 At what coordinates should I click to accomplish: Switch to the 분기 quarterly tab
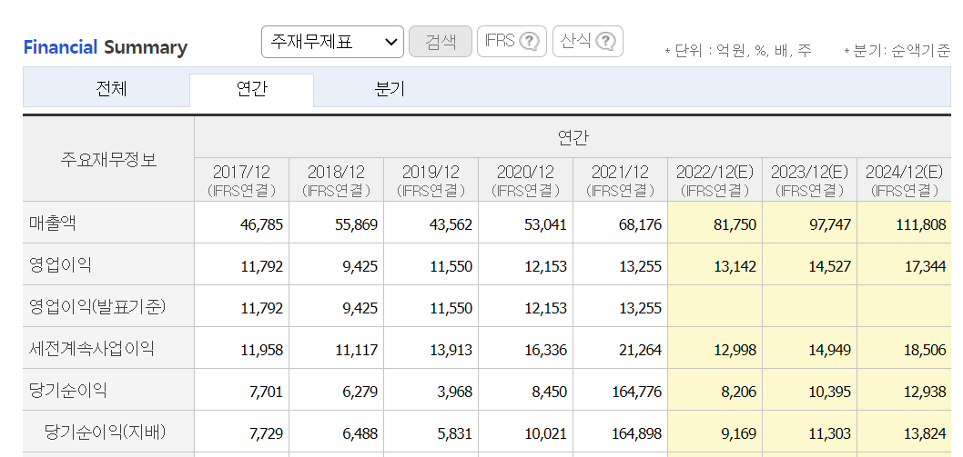click(390, 90)
